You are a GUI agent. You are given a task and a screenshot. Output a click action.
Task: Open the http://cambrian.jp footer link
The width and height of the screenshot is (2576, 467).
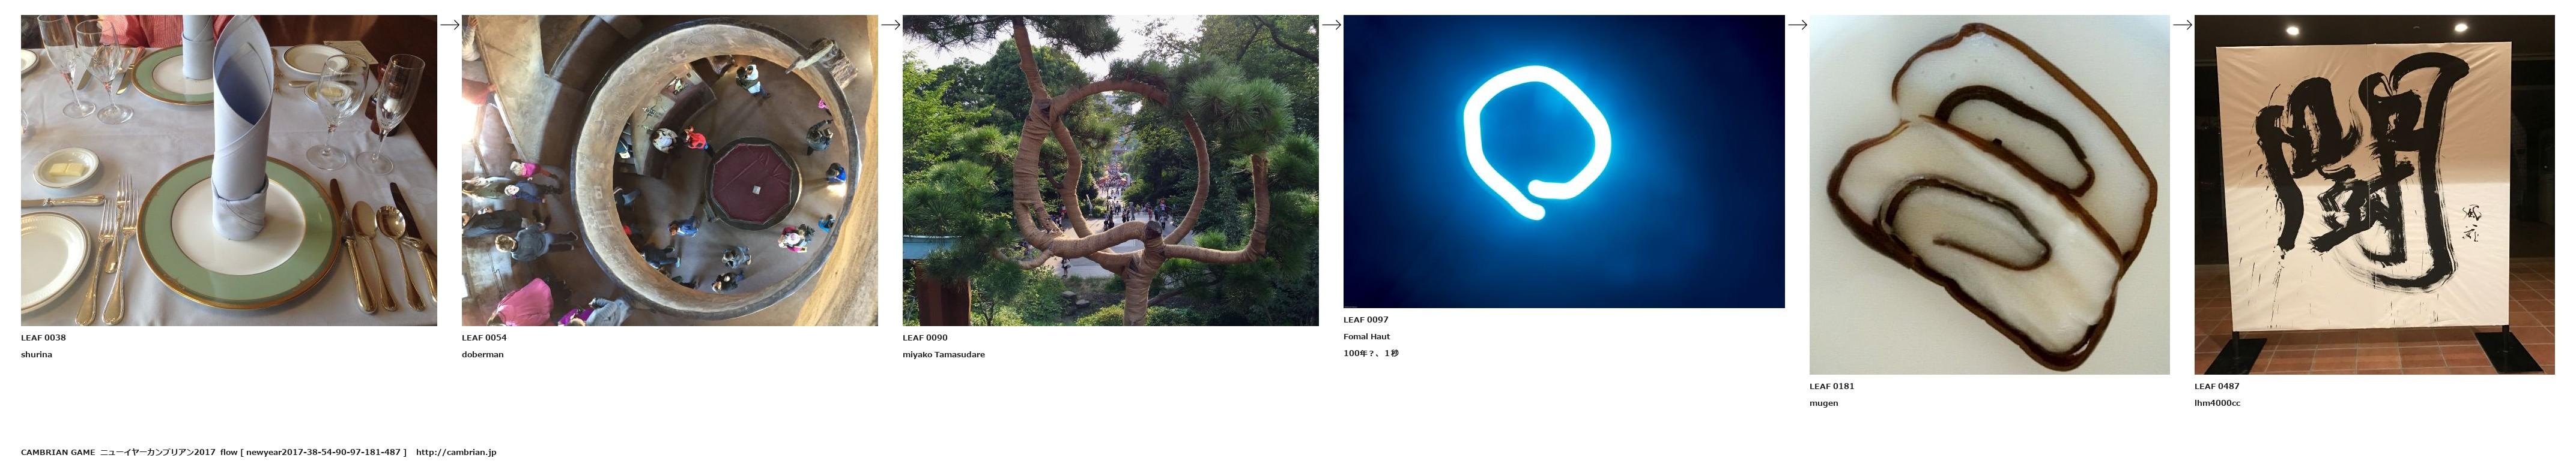click(x=456, y=452)
